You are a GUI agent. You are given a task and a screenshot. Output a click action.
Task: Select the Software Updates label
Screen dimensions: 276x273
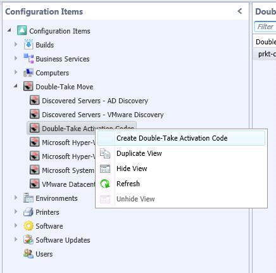(63, 240)
